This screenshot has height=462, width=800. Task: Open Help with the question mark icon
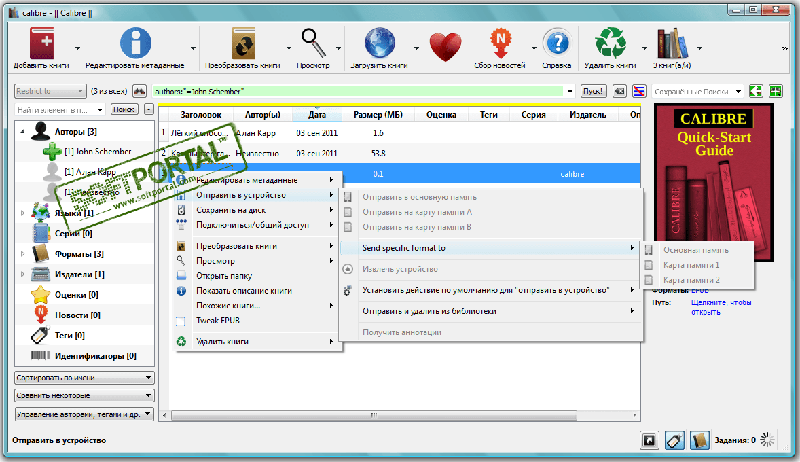click(556, 43)
